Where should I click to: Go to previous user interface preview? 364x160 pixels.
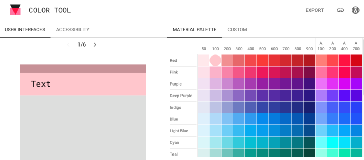(68, 44)
